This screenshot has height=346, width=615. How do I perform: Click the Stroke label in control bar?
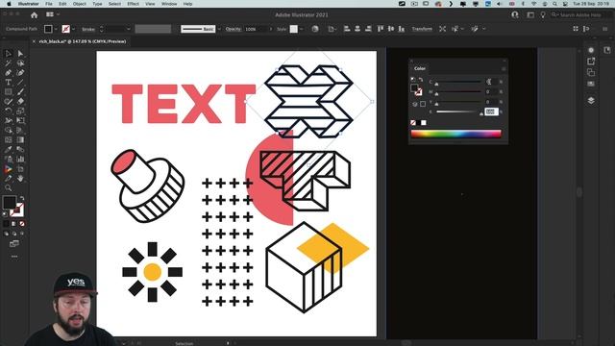point(88,29)
